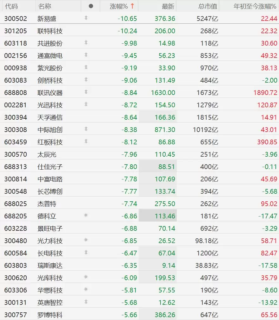Image resolution: width=279 pixels, height=320 pixels.
Task: Click the highlighted price 166.36
Action: point(165,117)
